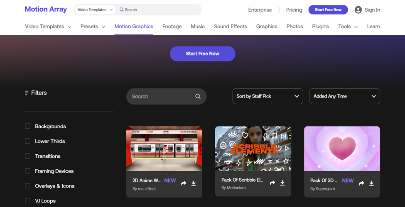Click share icon on Scribble Elements card

tap(272, 183)
